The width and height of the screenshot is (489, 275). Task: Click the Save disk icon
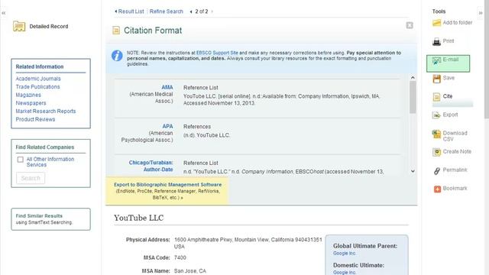[x=436, y=79]
